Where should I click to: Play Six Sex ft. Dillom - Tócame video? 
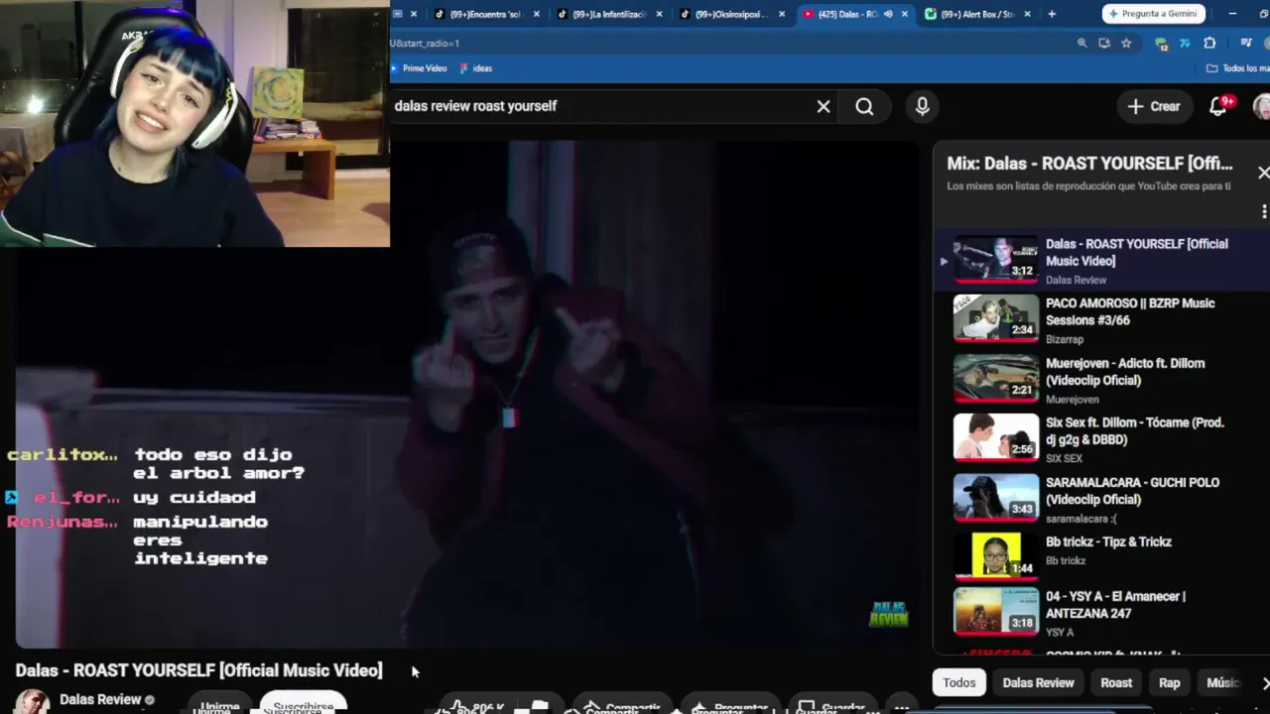1101,439
